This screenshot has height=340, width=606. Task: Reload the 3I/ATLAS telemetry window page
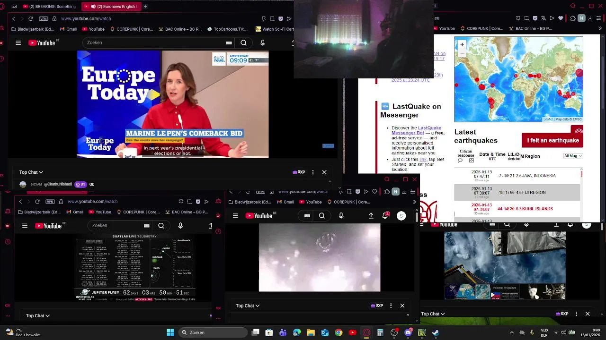pyautogui.click(x=37, y=202)
